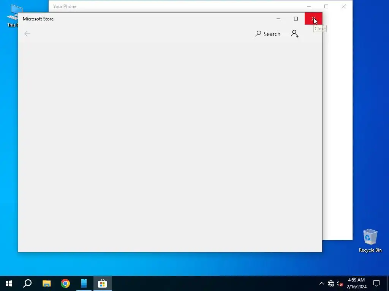Switch to Your Phone taskbar icon

click(84, 283)
